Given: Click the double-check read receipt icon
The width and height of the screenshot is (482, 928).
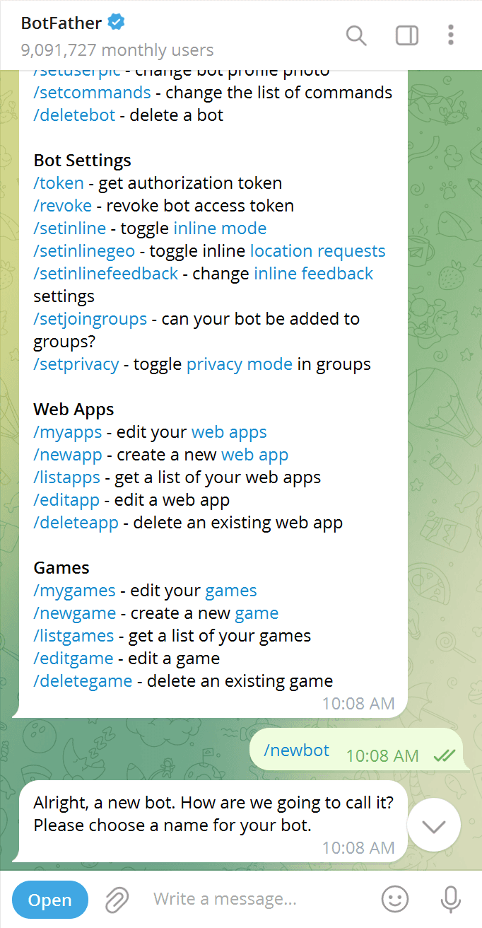Looking at the screenshot, I should 445,755.
